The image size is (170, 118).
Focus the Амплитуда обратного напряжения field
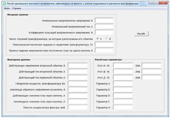78,90
